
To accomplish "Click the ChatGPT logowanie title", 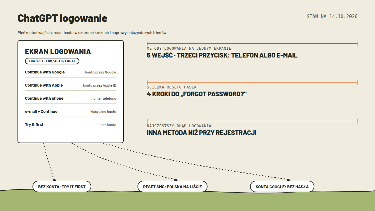I will tap(62, 18).
